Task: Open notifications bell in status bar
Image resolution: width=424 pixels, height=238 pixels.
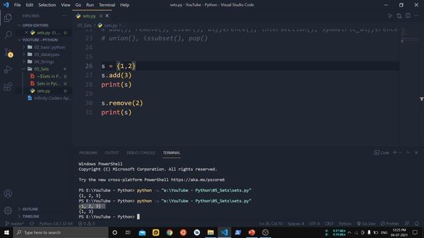Action: (x=417, y=223)
